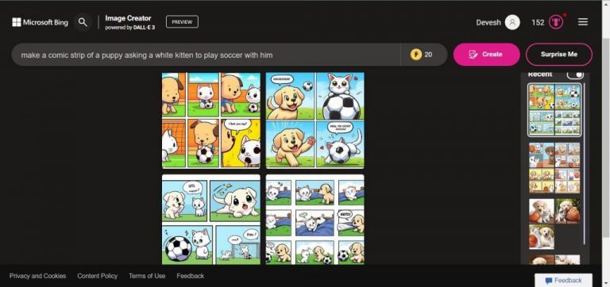Viewport: 610px width, 287px height.
Task: Click the Image Creator title
Action: [x=128, y=18]
